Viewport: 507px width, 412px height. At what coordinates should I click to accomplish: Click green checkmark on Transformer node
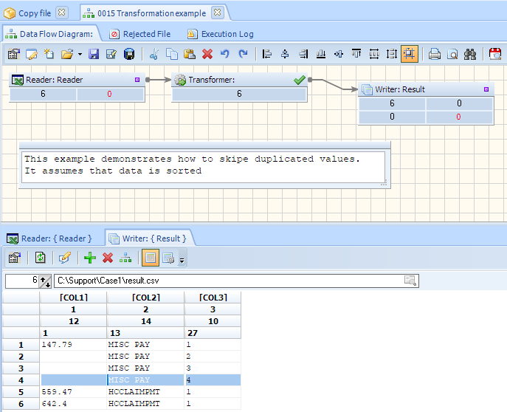(300, 80)
